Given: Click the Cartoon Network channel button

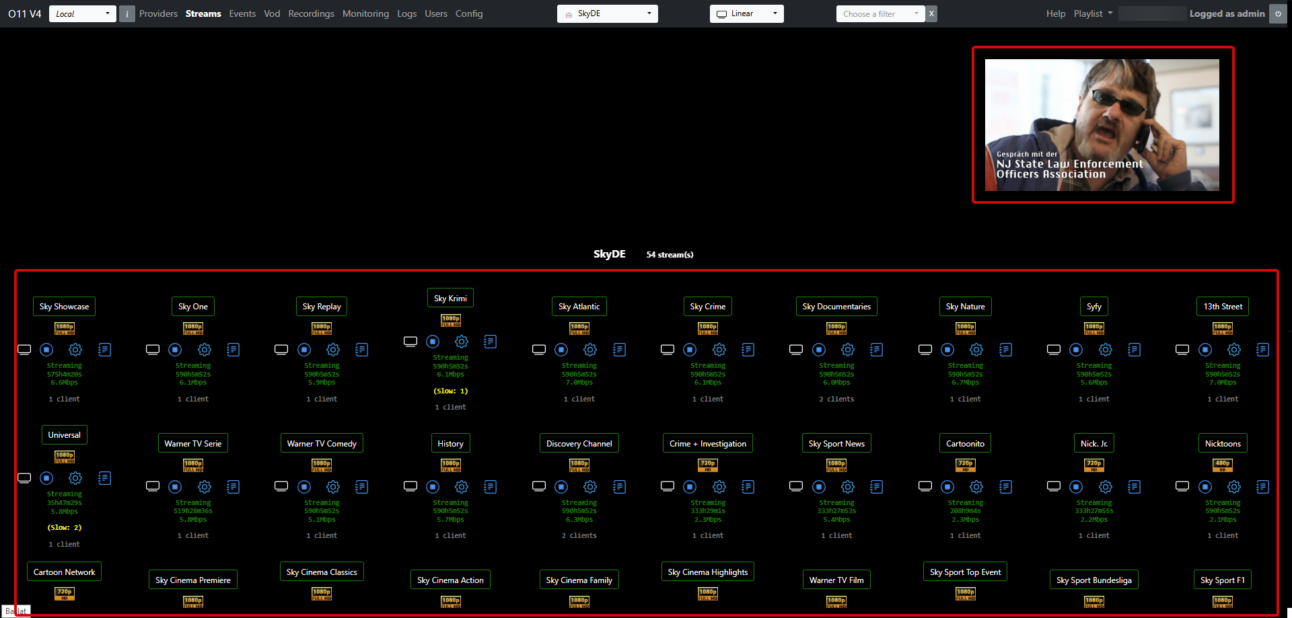Looking at the screenshot, I should point(64,572).
